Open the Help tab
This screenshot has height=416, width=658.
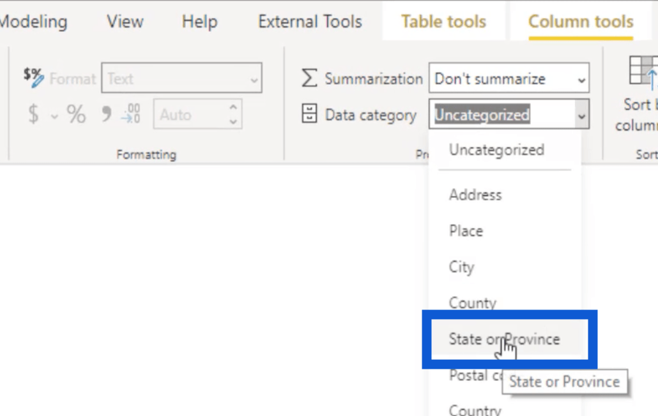199,22
